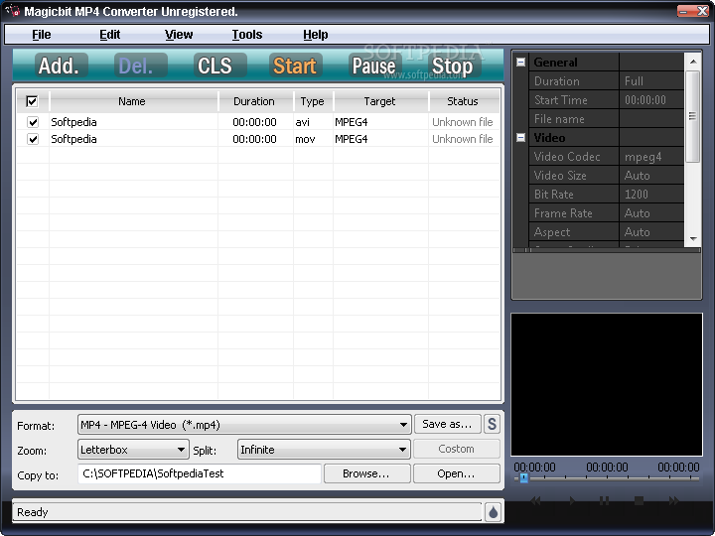Uncheck the Softpedia mov file checkbox
This screenshot has width=715, height=536.
pyautogui.click(x=33, y=139)
